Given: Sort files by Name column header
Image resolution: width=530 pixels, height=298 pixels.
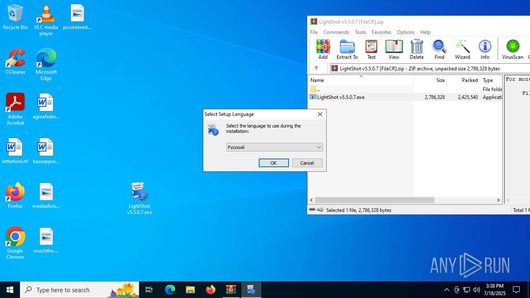Looking at the screenshot, I should 361,80.
